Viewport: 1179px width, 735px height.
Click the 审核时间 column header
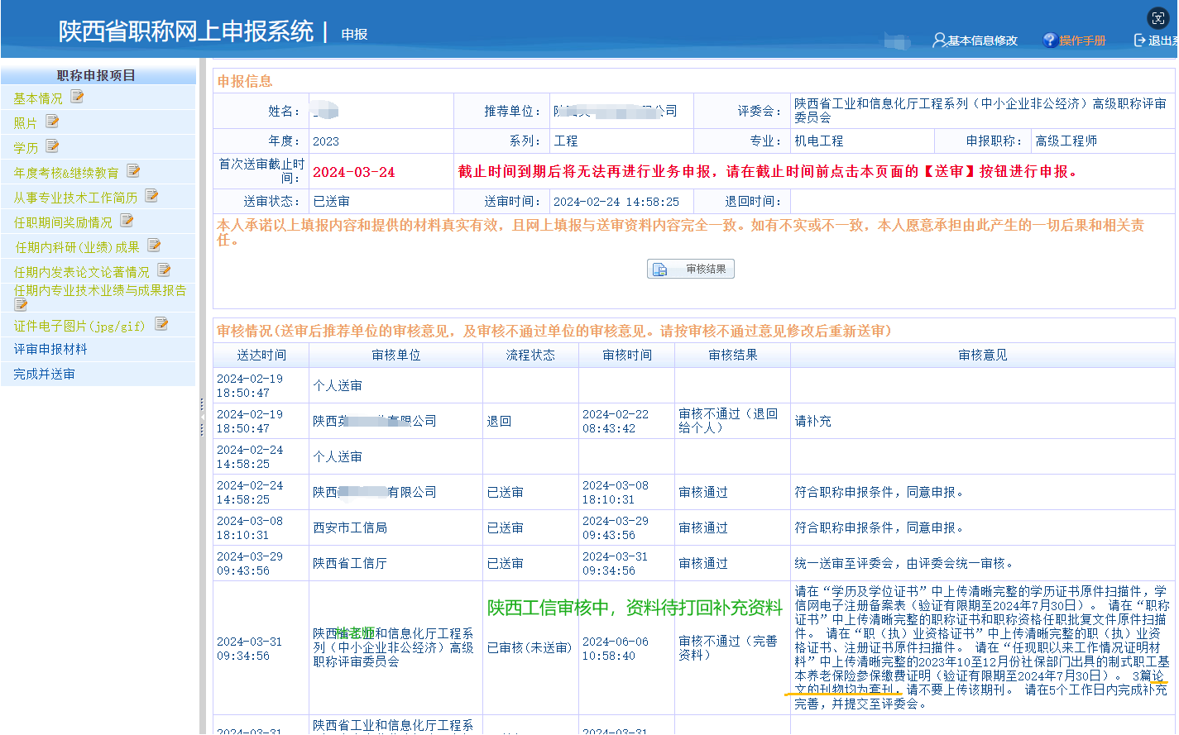(626, 356)
